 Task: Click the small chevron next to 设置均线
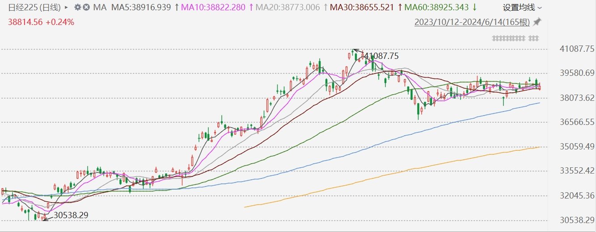click(539, 8)
